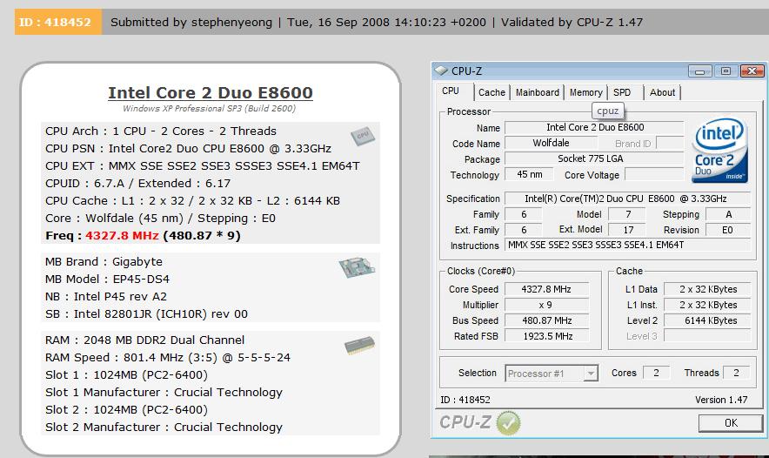
Task: Click 'RAM : 2048 MB DDR2 Dual Channel' text
Action: [x=144, y=340]
